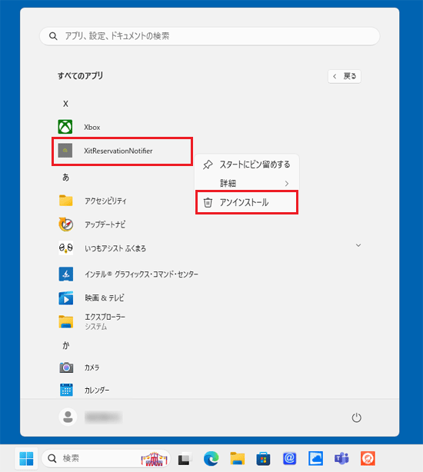Click the blurred user account name
Image resolution: width=423 pixels, height=472 pixels.
(x=103, y=417)
